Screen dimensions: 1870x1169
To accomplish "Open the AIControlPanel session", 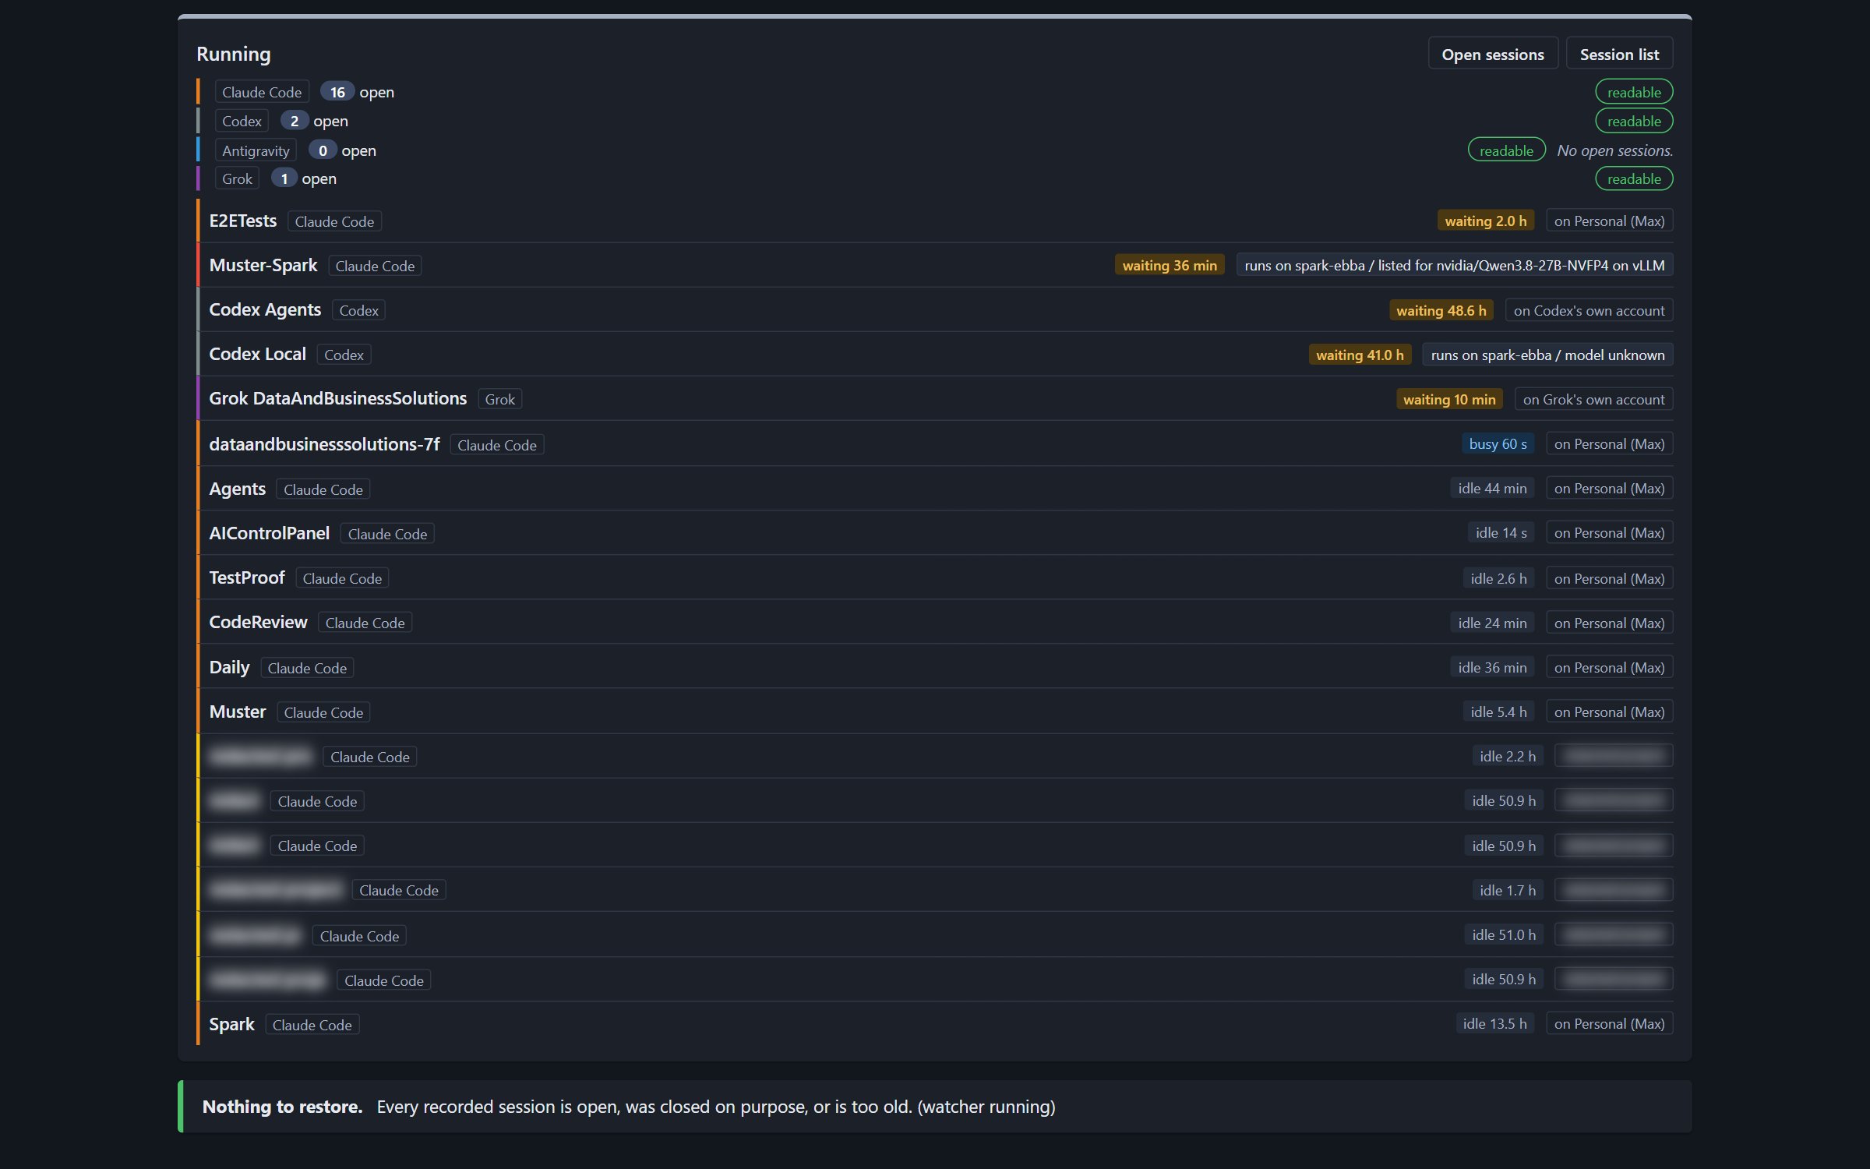I will point(269,533).
